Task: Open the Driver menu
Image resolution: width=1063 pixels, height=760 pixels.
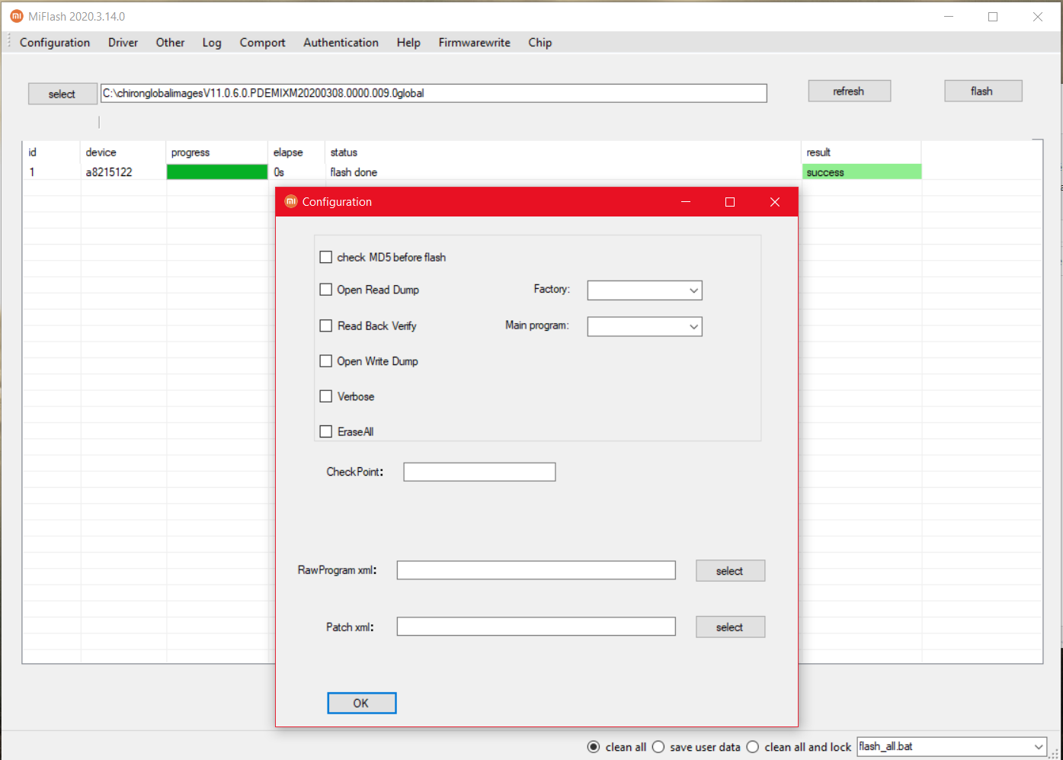Action: click(123, 43)
